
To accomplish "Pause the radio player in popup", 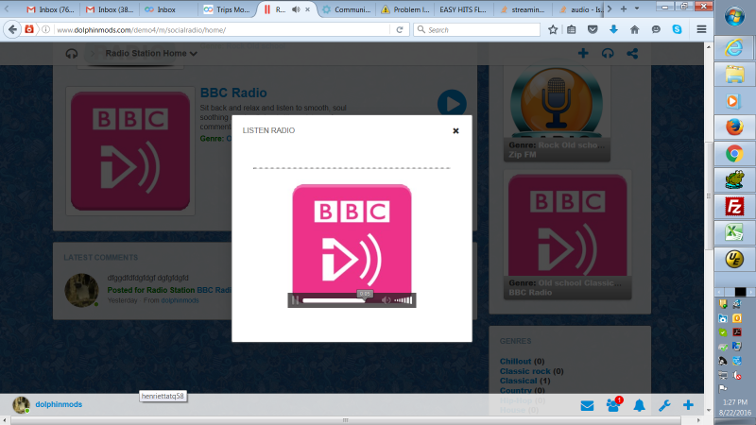I will pyautogui.click(x=295, y=300).
